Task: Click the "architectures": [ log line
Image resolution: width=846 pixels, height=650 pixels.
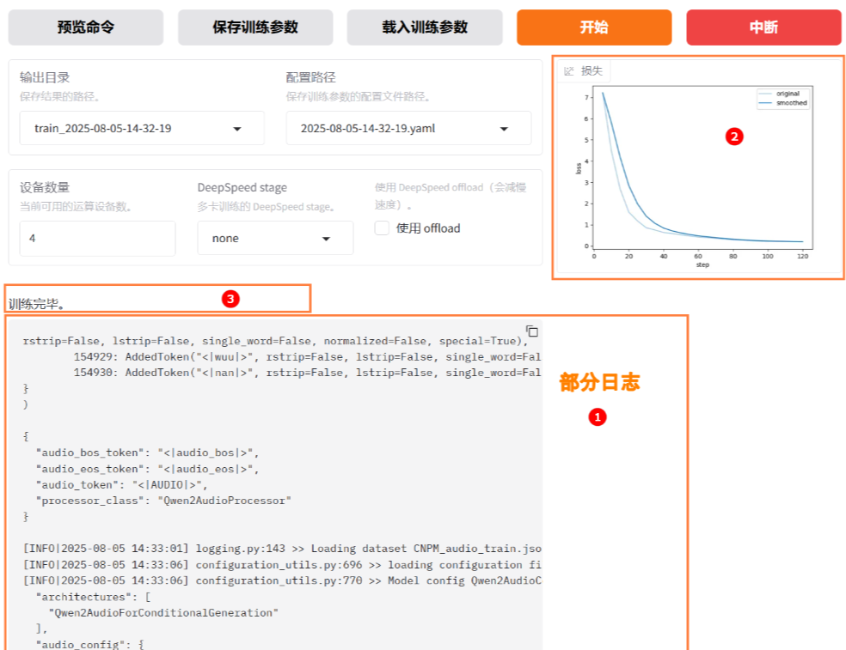Action: pos(94,597)
